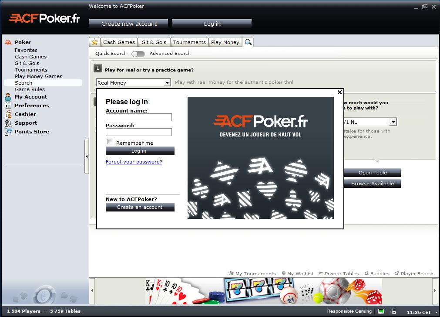Open Player Search

click(414, 273)
